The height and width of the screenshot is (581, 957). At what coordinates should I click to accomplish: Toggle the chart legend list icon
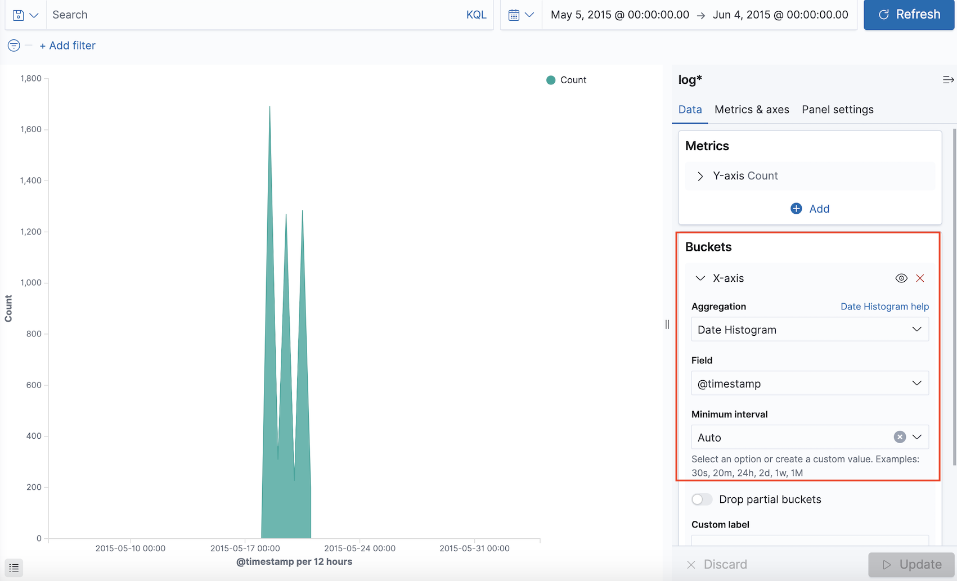click(x=14, y=568)
